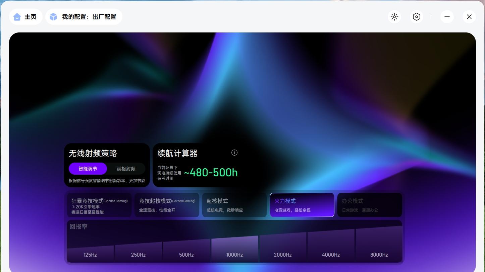Choose 狂暴竞技模式 Corded Gaming mode
The image size is (485, 272).
99,205
